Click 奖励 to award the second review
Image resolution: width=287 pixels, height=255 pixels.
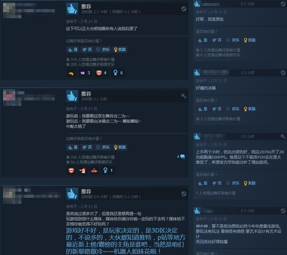tap(120, 147)
